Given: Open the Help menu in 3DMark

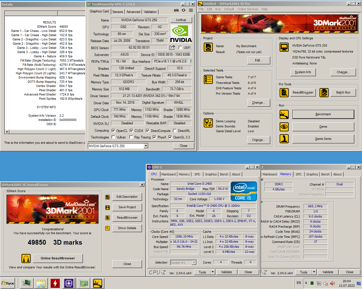Looking at the screenshot, I should 264,9.
